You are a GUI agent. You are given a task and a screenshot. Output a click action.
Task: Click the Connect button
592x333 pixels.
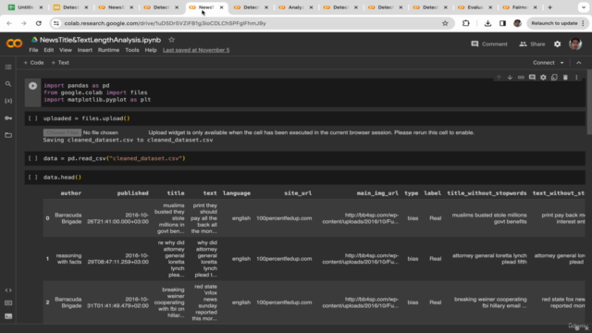[544, 63]
